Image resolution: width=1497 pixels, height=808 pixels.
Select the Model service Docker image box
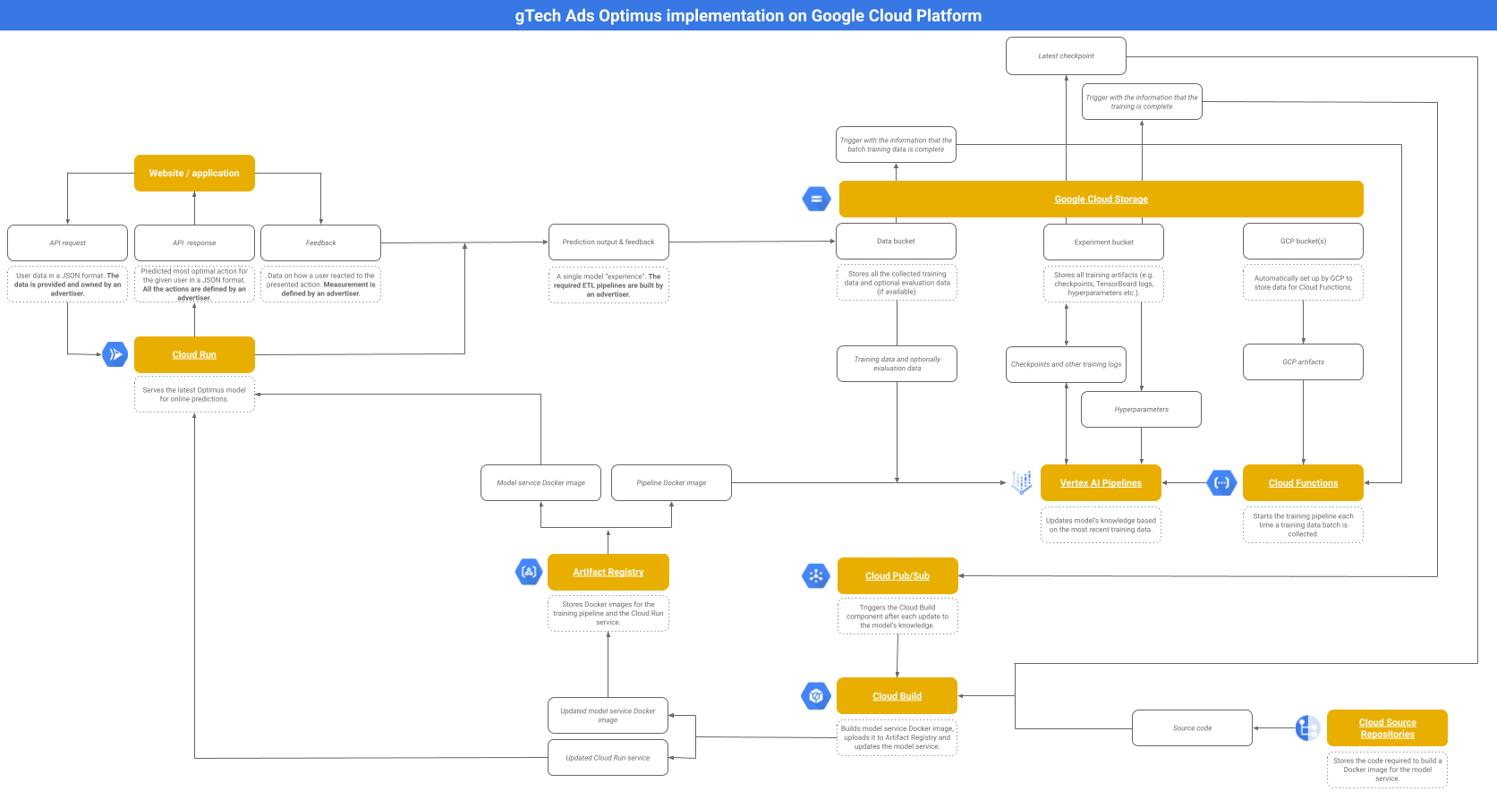[540, 482]
